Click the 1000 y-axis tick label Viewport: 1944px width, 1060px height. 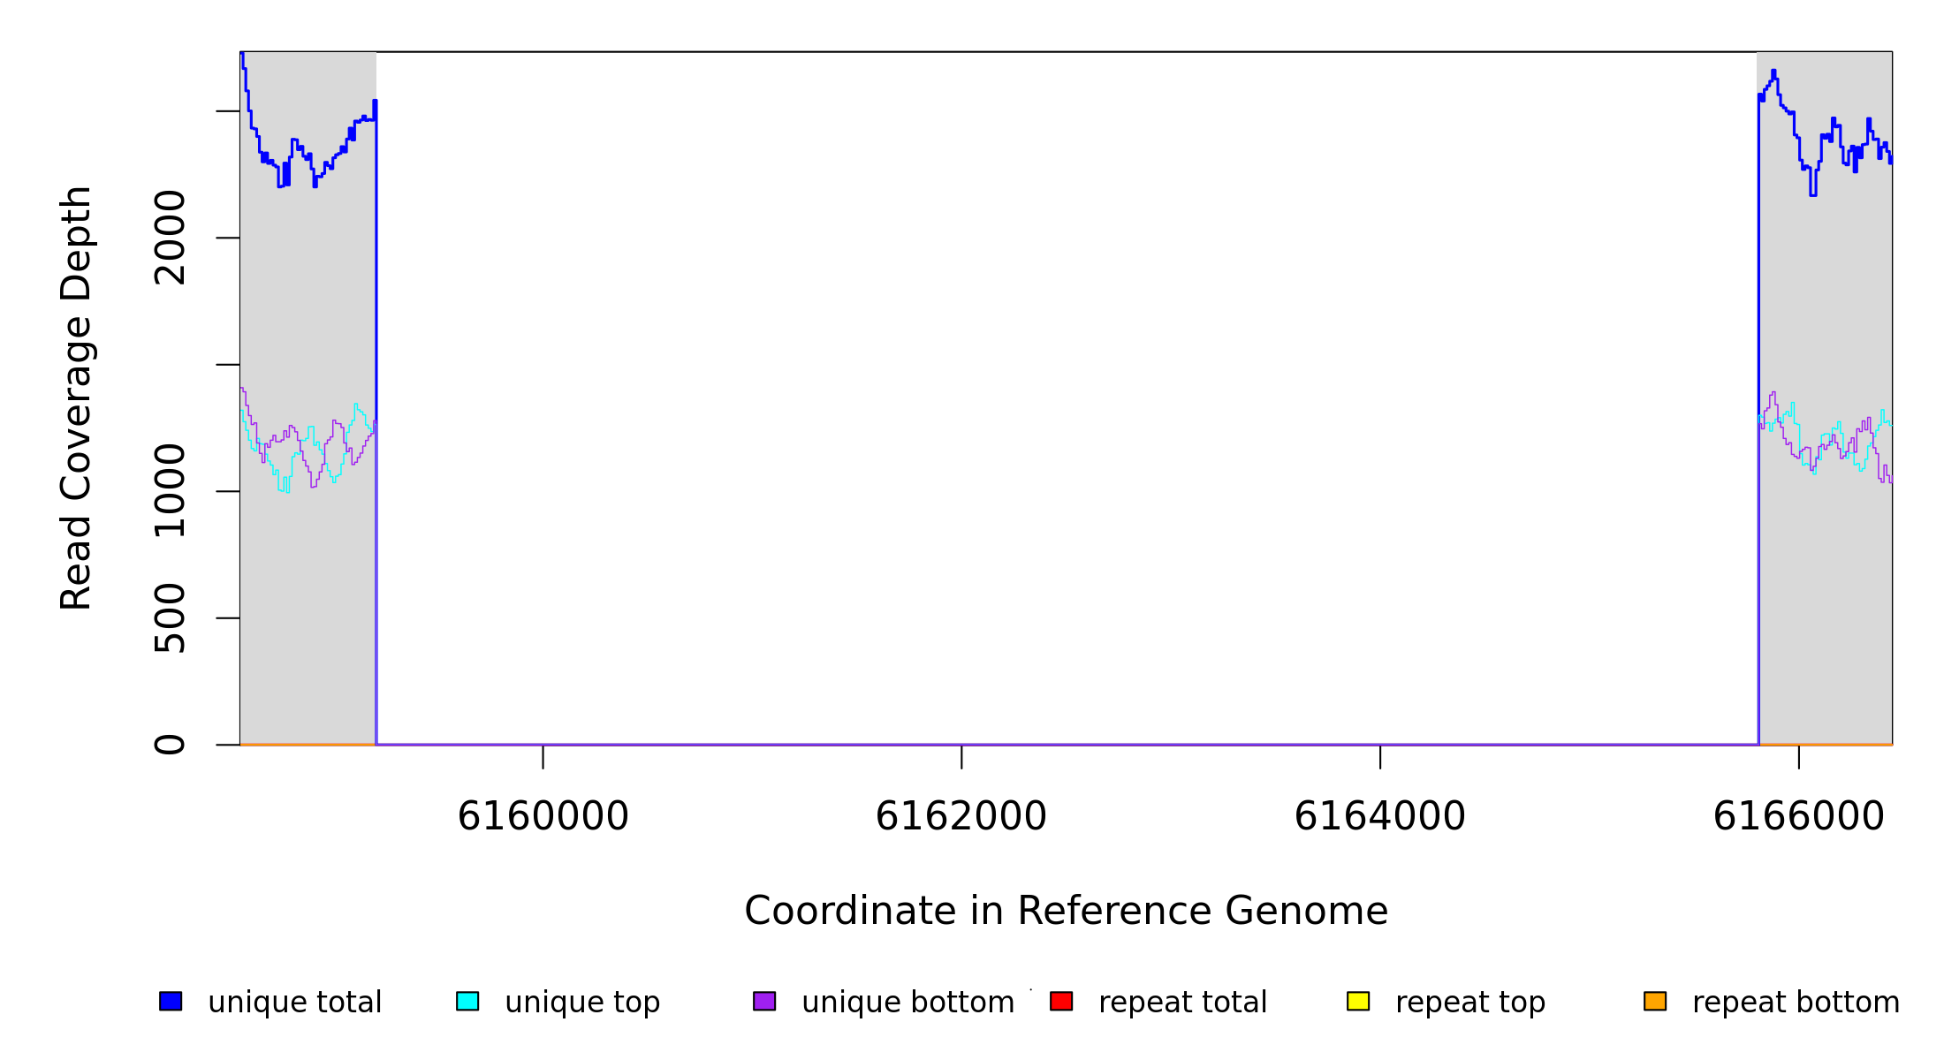coord(171,491)
